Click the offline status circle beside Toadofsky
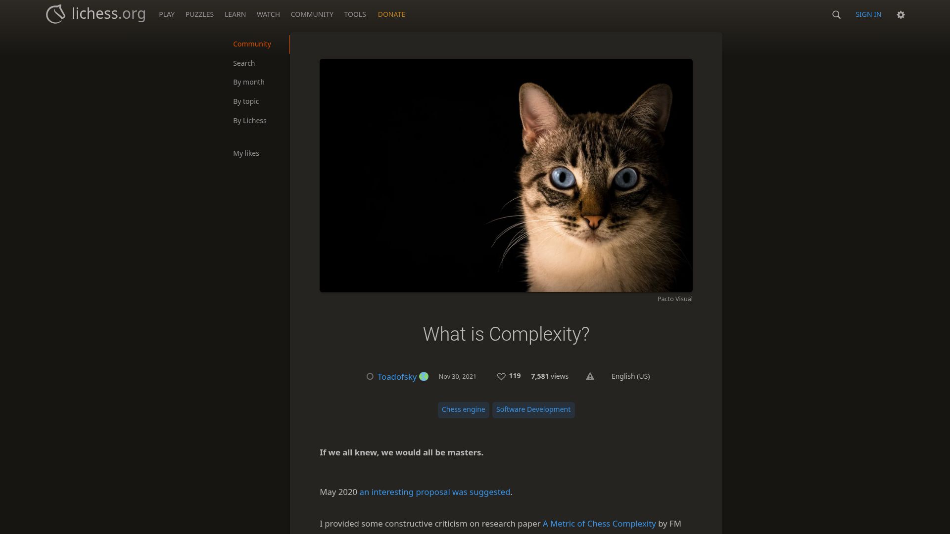 pyautogui.click(x=370, y=377)
